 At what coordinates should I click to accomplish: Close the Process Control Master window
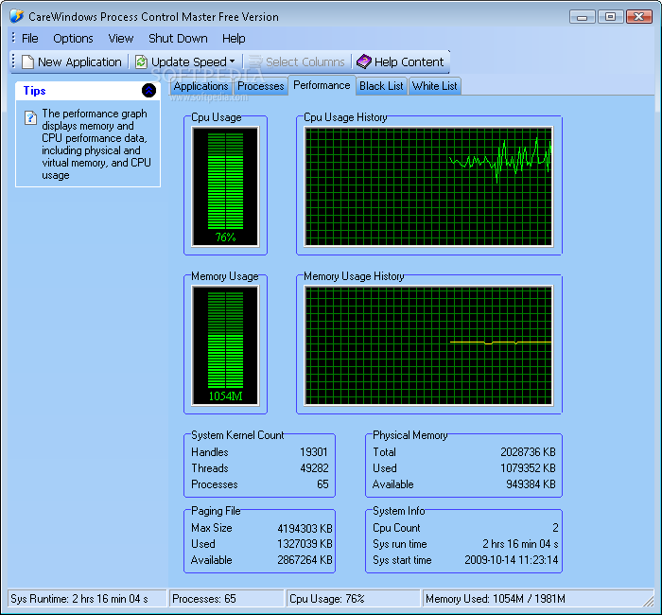click(x=639, y=17)
